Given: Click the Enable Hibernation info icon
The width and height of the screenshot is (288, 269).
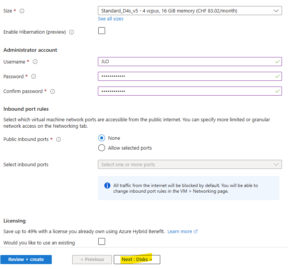Looking at the screenshot, I should click(x=71, y=32).
